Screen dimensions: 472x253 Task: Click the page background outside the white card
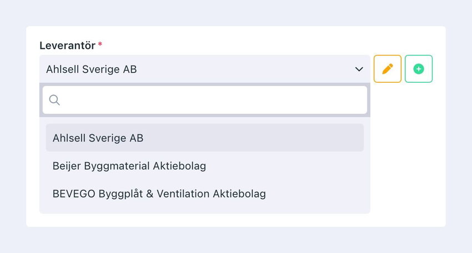tap(235, 12)
